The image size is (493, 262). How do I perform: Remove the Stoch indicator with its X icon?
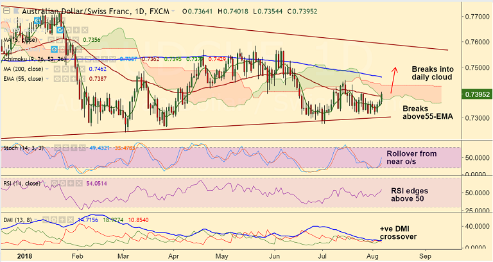(x=82, y=148)
